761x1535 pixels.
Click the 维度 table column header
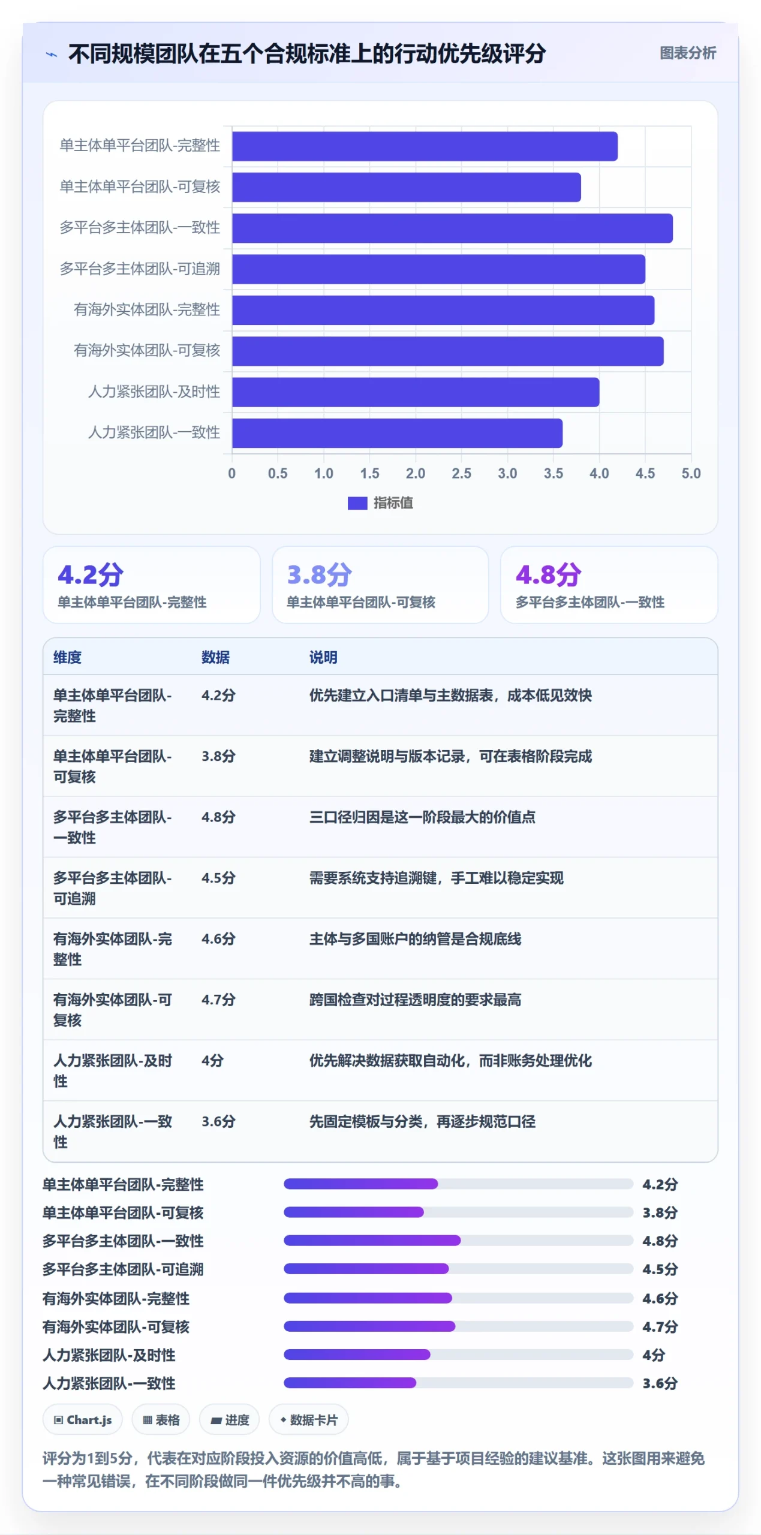67,657
